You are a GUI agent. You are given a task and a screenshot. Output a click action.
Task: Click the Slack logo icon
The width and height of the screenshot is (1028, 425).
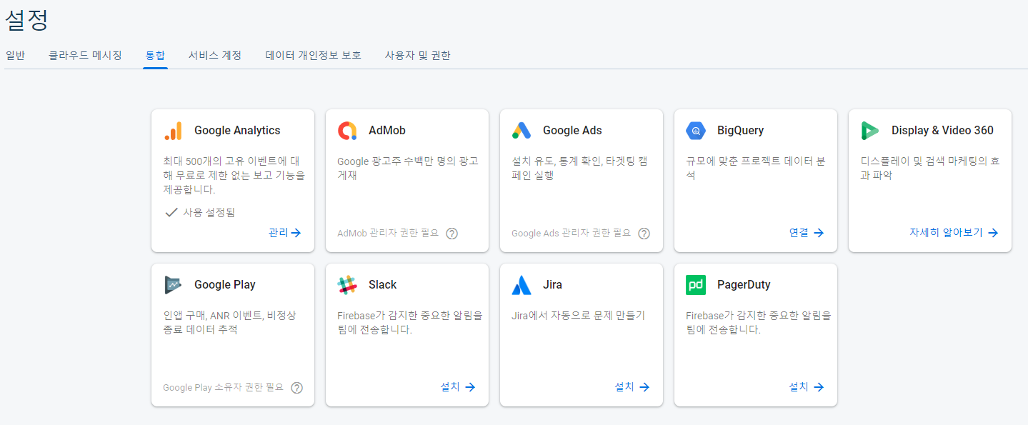click(347, 285)
